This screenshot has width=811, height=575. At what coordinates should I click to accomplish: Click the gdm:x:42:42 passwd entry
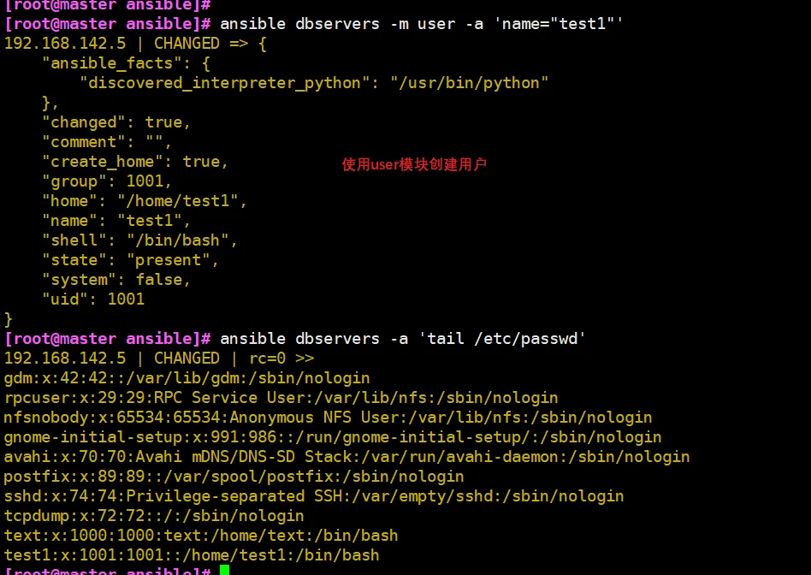click(187, 378)
